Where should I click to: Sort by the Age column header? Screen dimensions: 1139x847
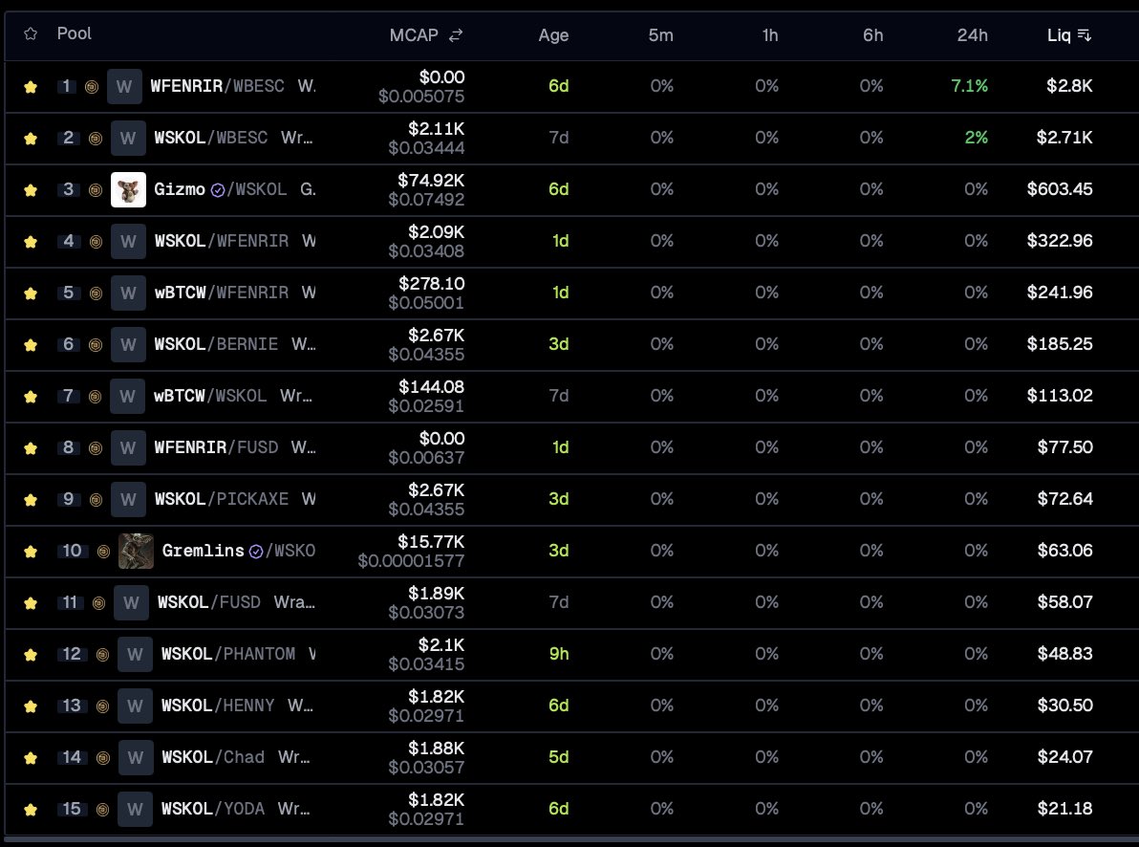(553, 35)
